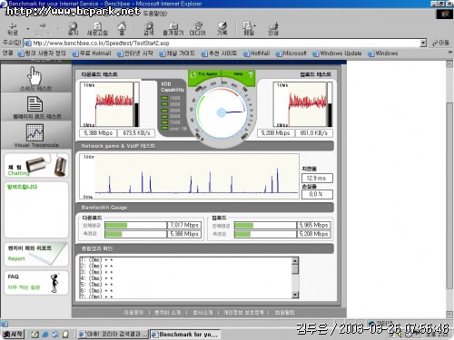Open the Chatting tin-can banner
Viewport: 454px width, 340px height.
click(x=36, y=165)
